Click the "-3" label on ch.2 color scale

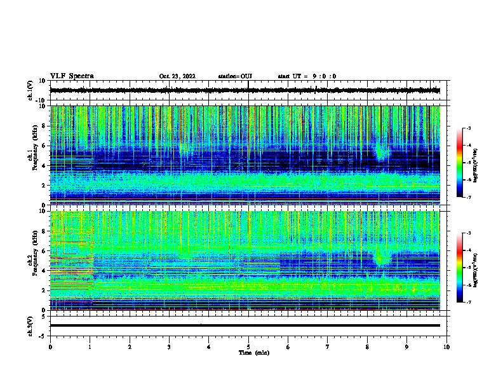[468, 233]
